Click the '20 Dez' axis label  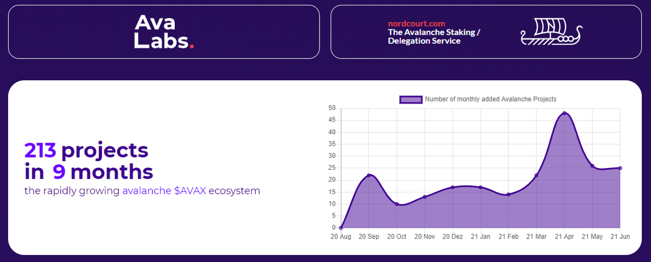pos(452,237)
